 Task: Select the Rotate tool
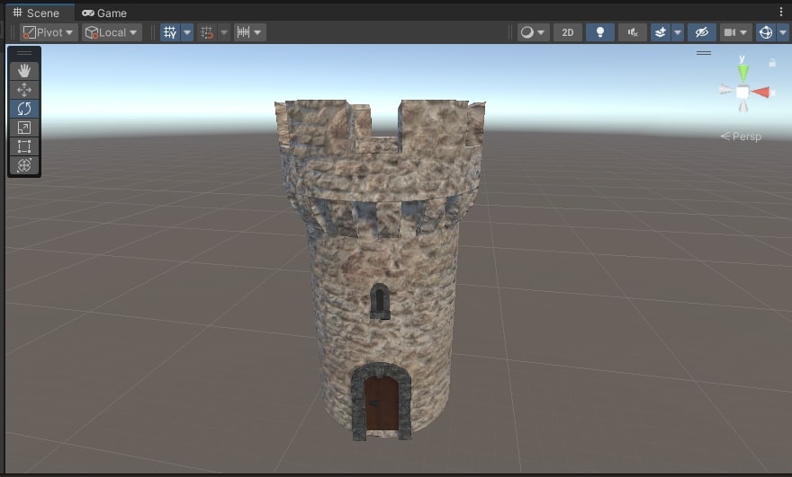[x=24, y=109]
